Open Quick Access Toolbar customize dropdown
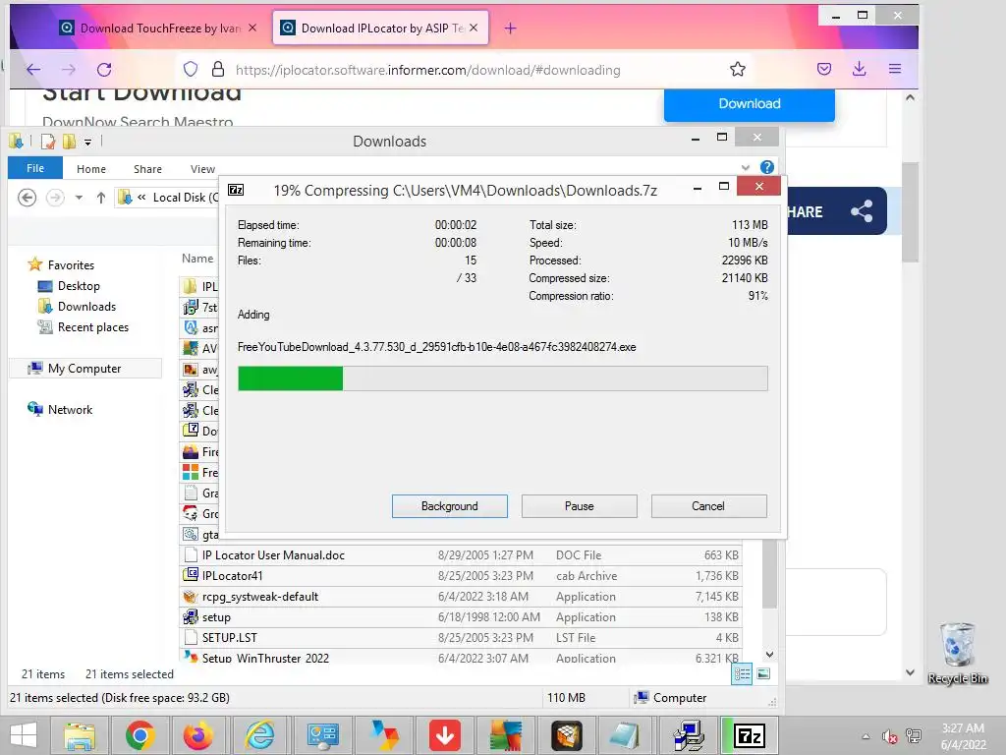Screen dimensions: 1006x755 87,142
